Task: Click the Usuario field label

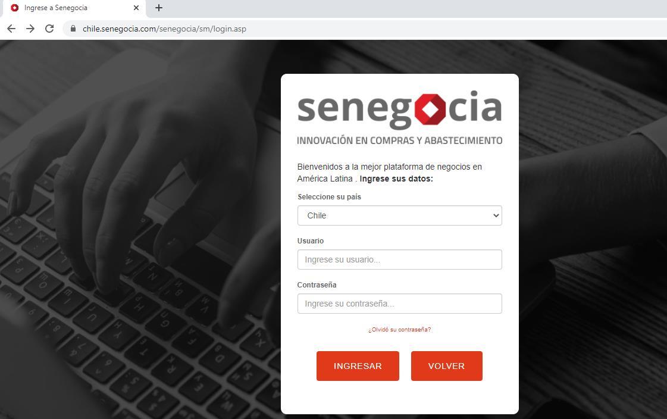Action: coord(311,241)
